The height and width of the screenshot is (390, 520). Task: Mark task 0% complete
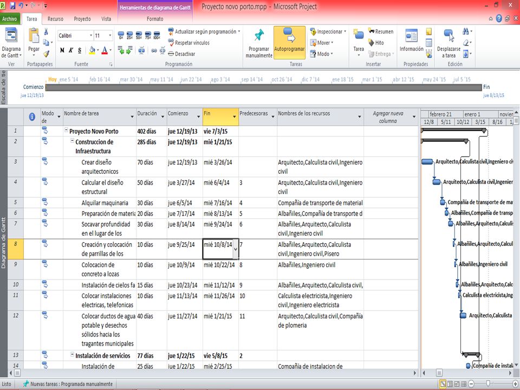121,35
